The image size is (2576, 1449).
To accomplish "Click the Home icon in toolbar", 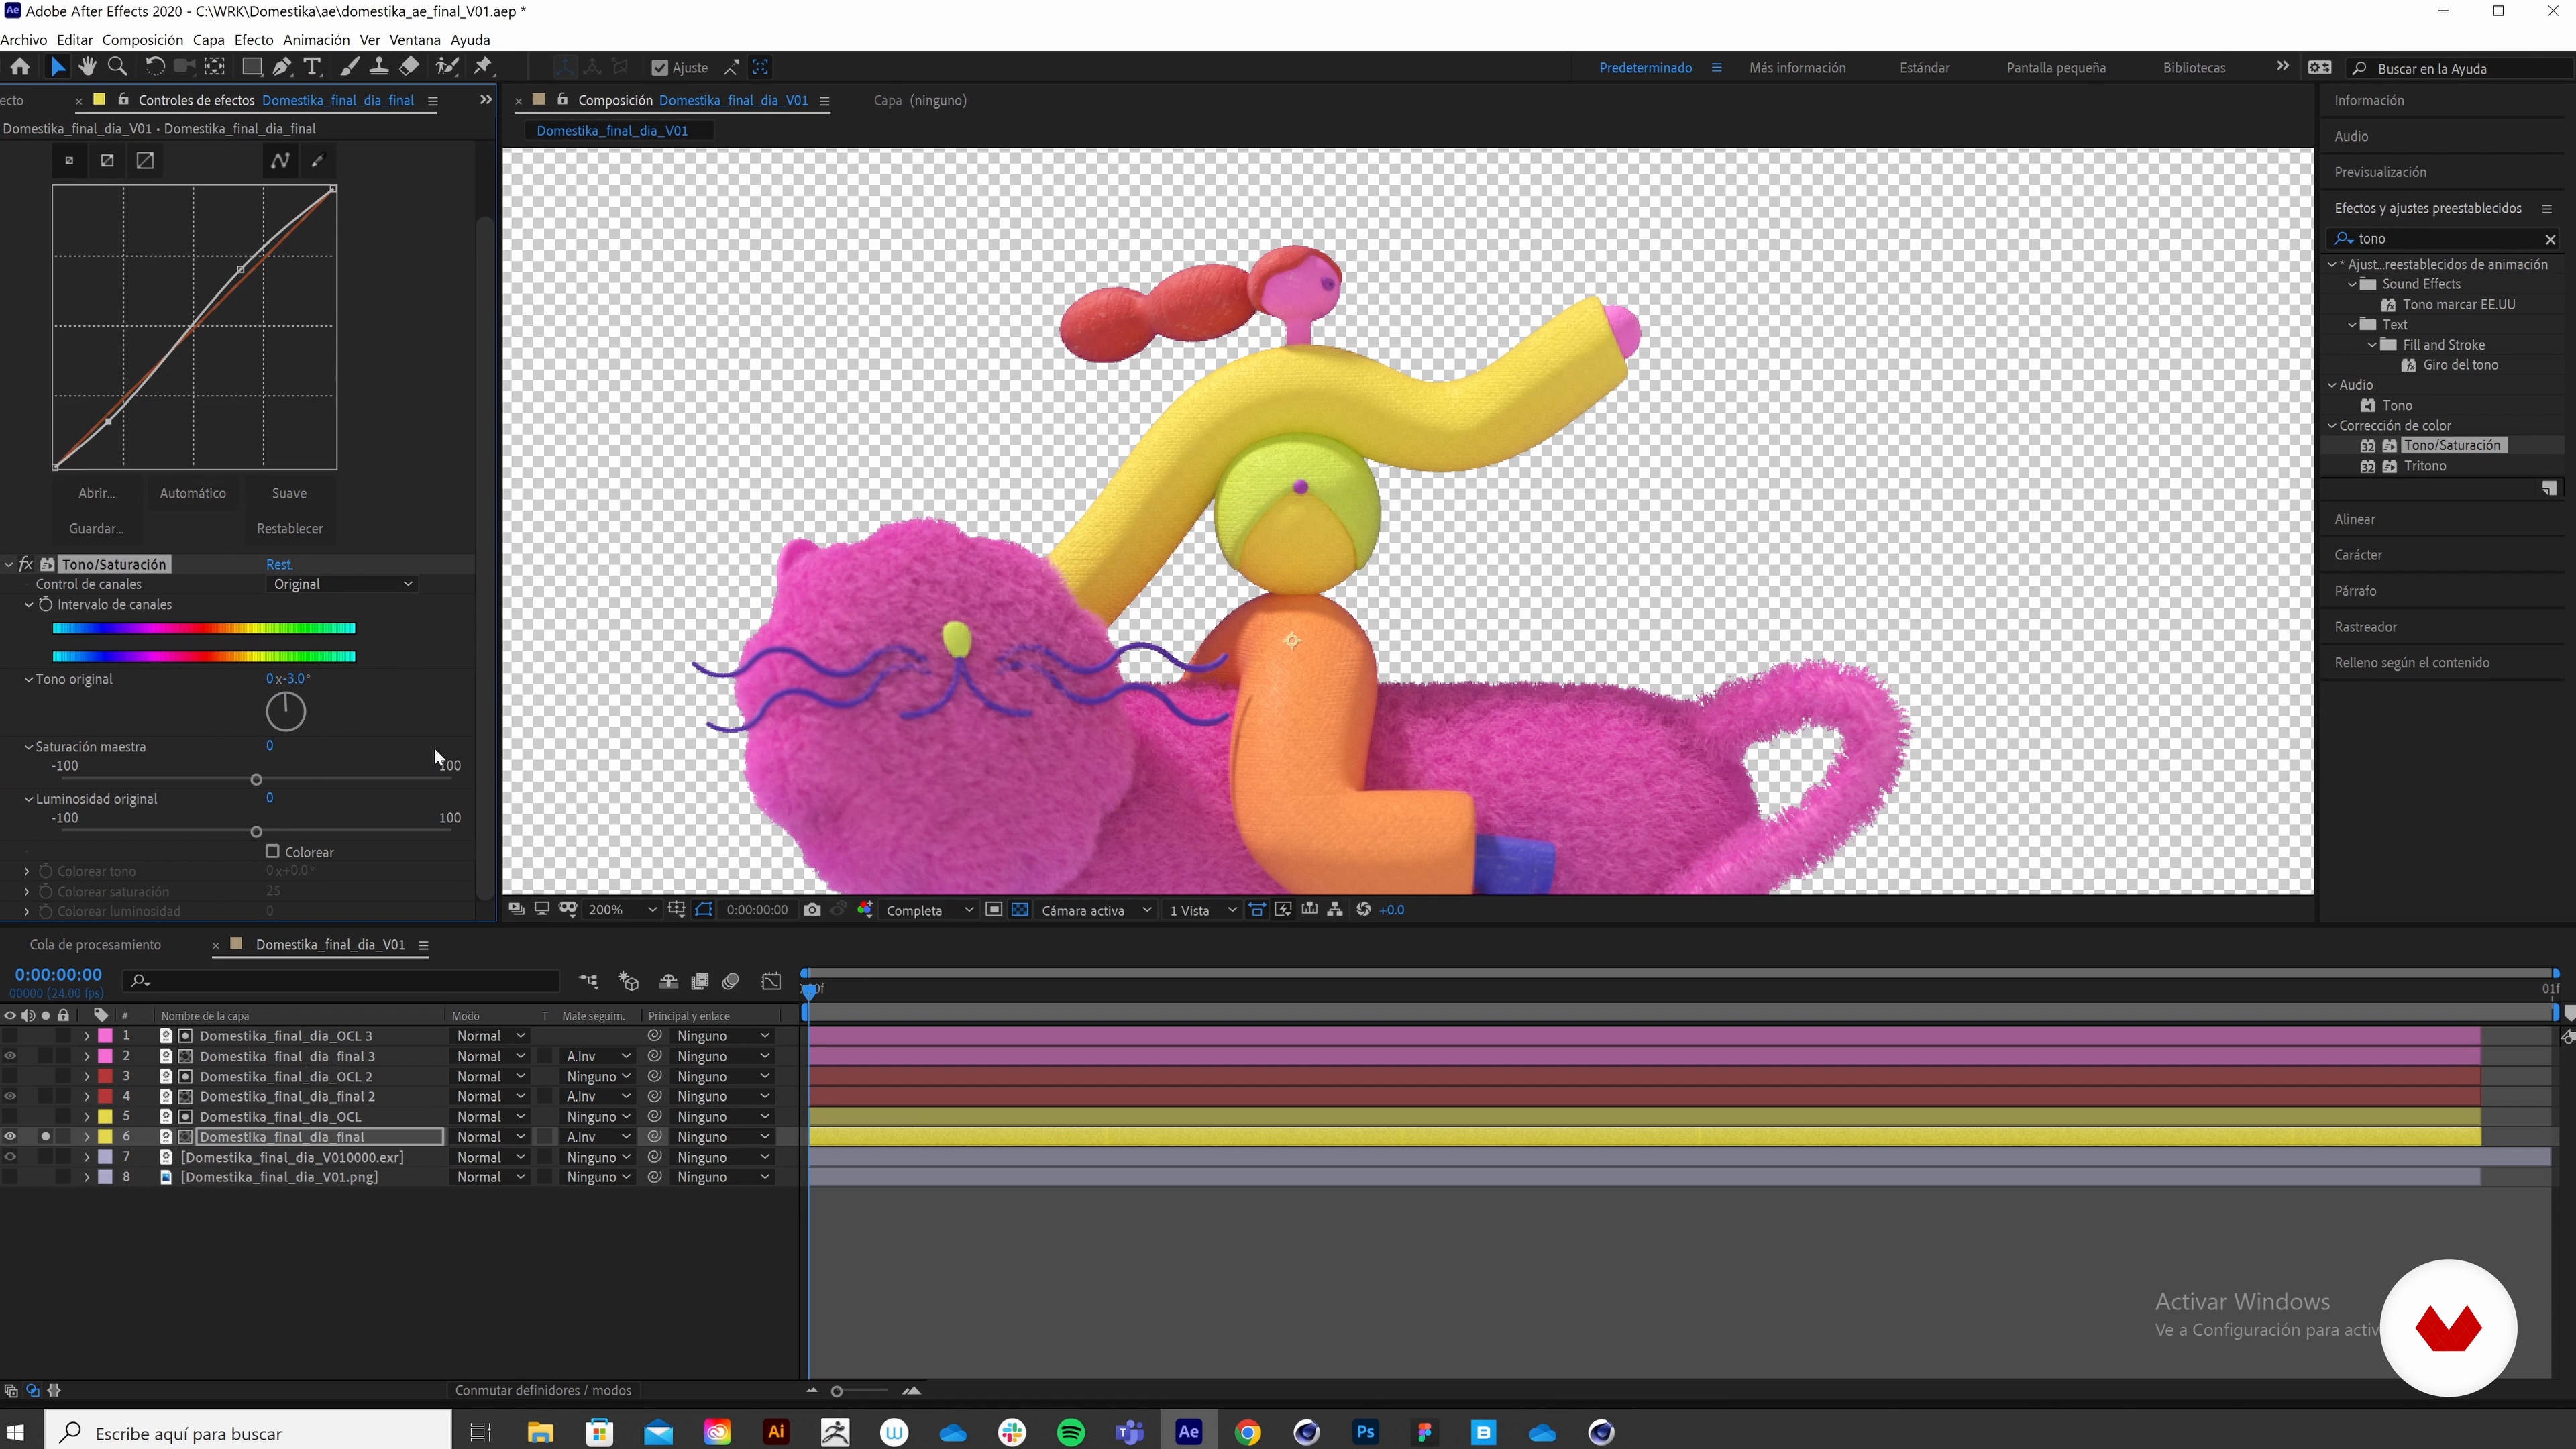I will click(x=20, y=67).
